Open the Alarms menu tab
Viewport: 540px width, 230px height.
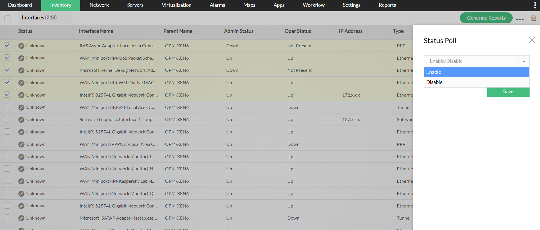[217, 5]
